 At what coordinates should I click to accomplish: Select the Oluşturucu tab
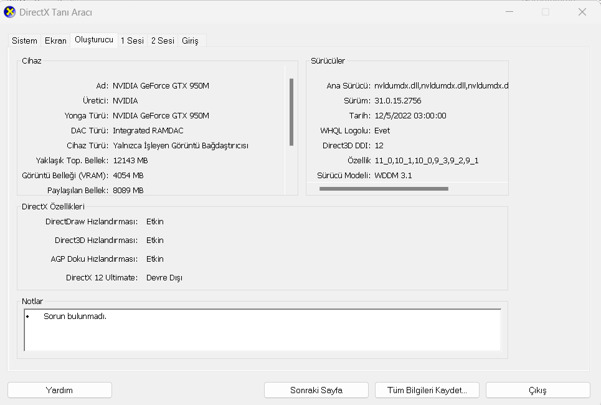pyautogui.click(x=94, y=40)
